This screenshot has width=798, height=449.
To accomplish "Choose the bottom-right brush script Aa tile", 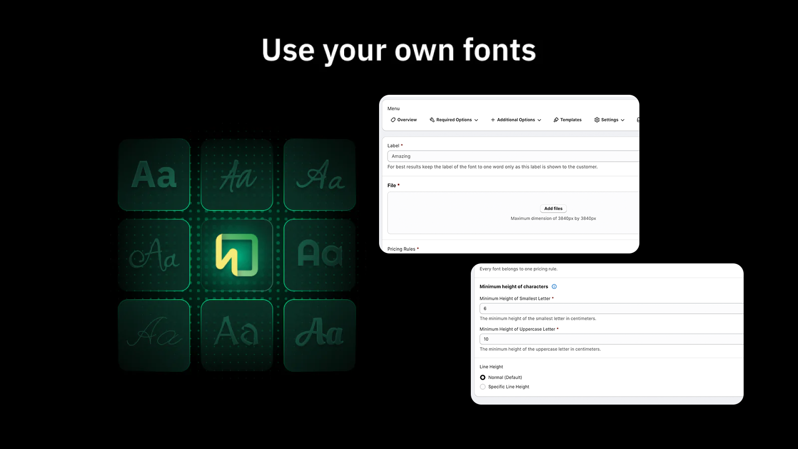I will coord(320,335).
